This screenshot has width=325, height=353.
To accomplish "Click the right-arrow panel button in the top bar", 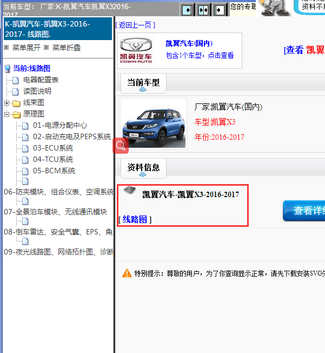I will point(187,10).
